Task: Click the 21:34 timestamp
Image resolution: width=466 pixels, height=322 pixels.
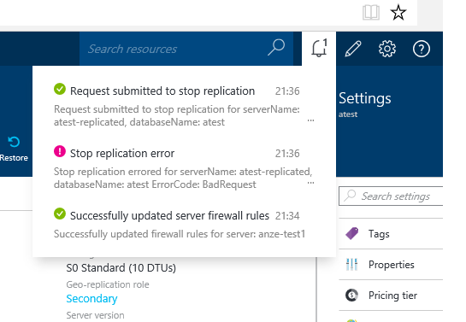Action: click(x=287, y=216)
